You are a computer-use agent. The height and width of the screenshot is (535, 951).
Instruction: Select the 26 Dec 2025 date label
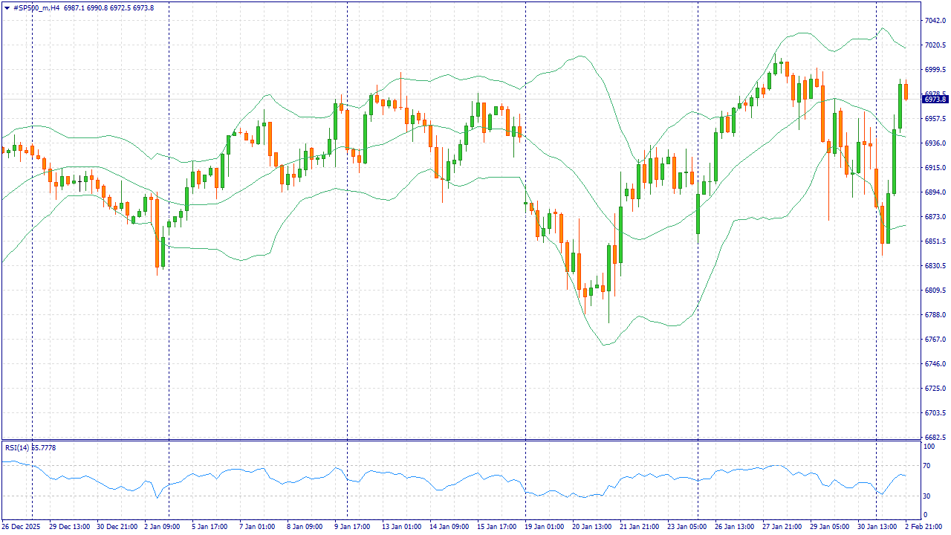coord(19,527)
